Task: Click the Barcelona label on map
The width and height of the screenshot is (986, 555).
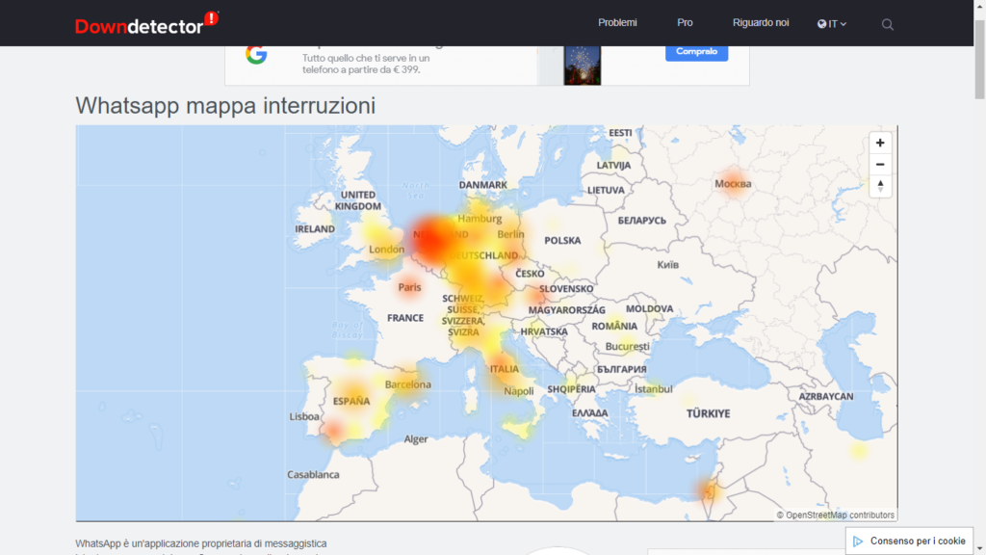Action: pyautogui.click(x=408, y=384)
